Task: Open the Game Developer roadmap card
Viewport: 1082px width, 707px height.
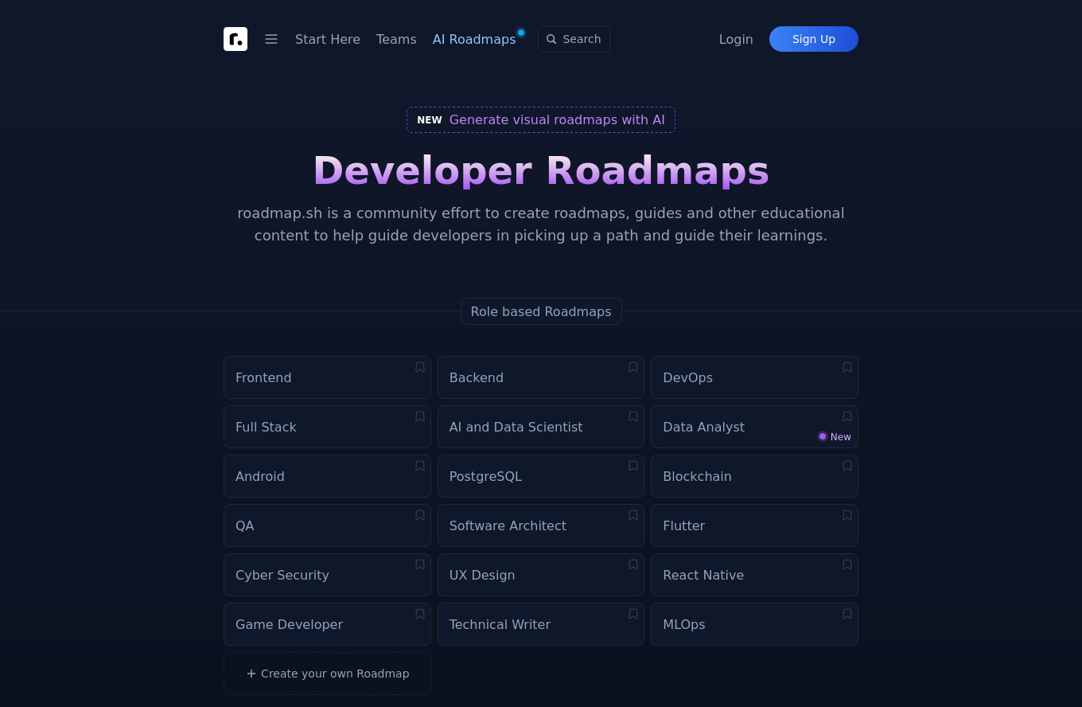Action: coord(327,624)
